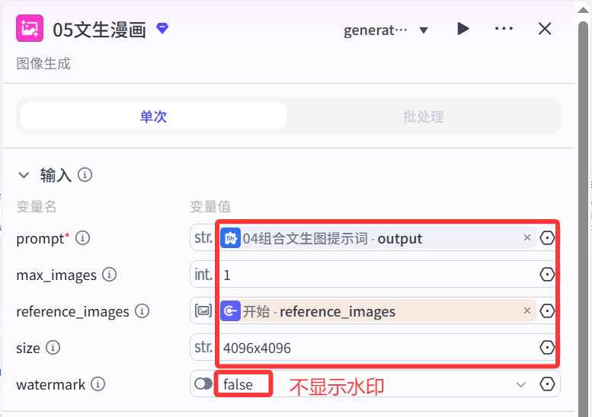
Task: Click the info icon beside max_images
Action: tap(110, 275)
